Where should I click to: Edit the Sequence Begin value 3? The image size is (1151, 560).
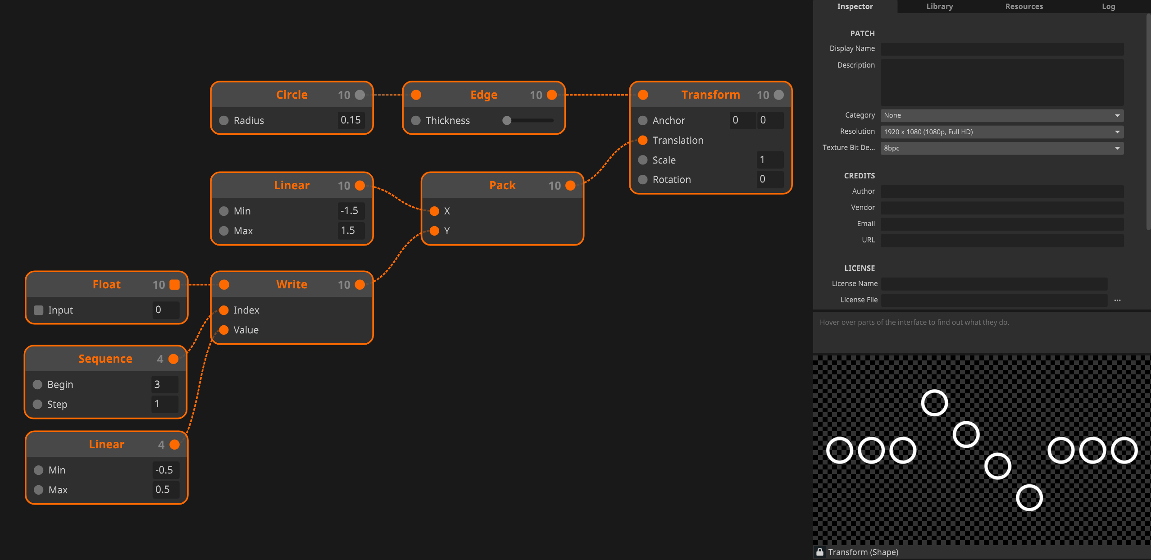click(x=165, y=384)
